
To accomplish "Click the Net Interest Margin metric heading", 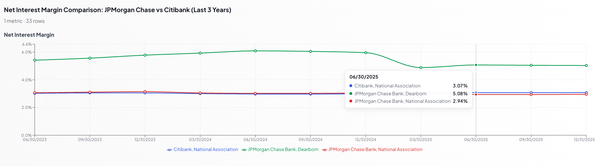I will [x=29, y=35].
